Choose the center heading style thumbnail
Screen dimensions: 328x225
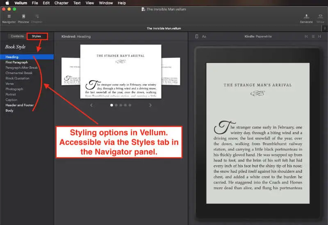coord(121,71)
